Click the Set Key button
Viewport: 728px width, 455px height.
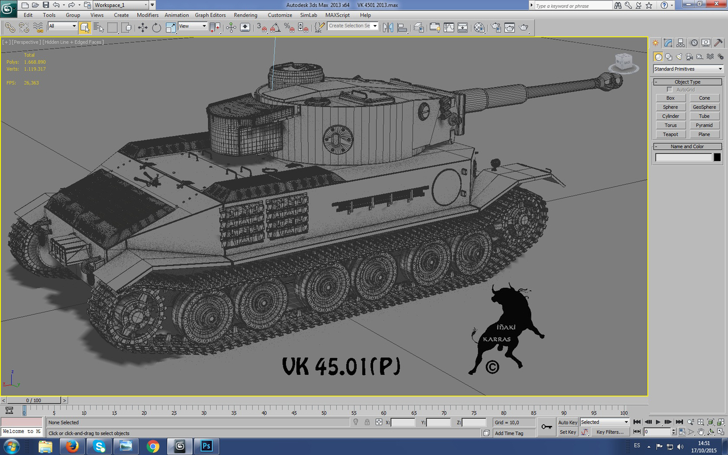568,432
